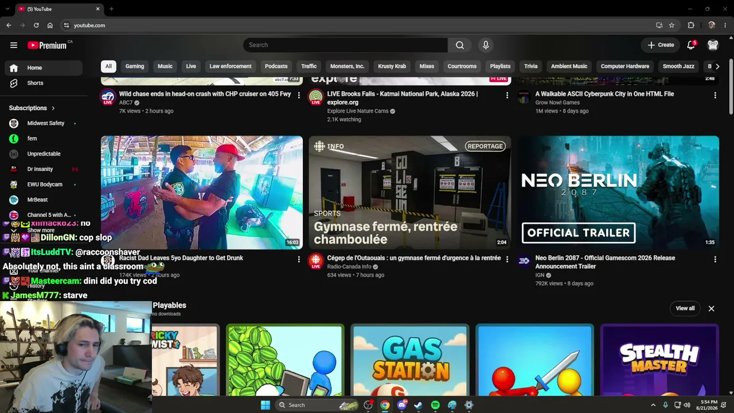Select the Gaming filter chip
Screen dimensions: 734x413
135,66
